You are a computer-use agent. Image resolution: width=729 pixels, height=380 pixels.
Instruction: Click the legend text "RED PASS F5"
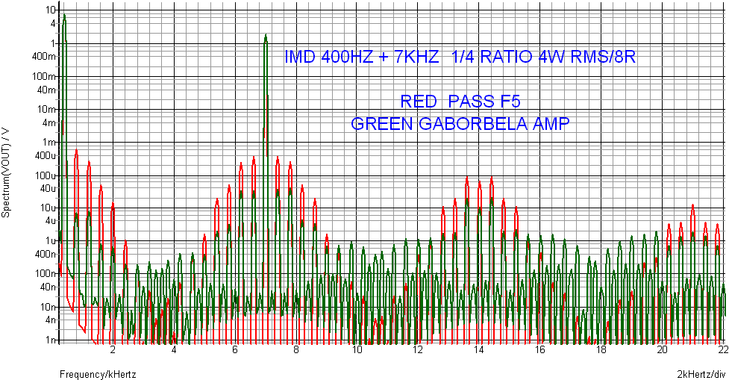460,102
